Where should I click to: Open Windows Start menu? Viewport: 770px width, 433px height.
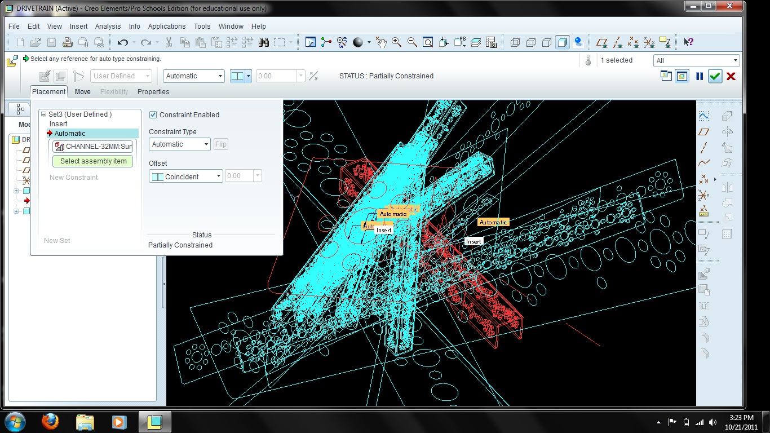[14, 422]
